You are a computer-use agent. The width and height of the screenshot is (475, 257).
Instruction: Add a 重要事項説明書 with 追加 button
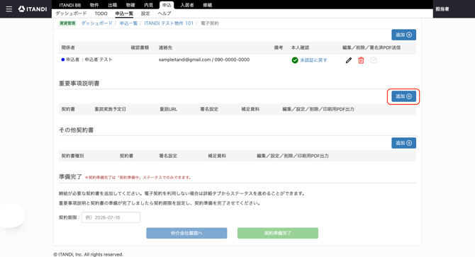[404, 96]
